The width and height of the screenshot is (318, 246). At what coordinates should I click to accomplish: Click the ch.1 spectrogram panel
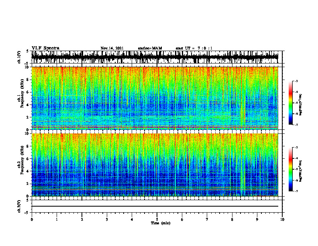click(x=155, y=98)
